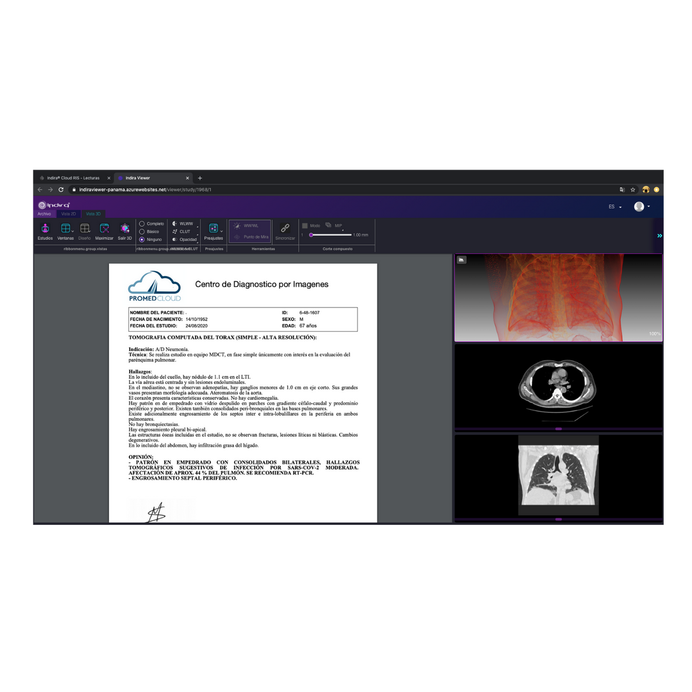
Task: Open the ES language selector
Action: tap(614, 206)
